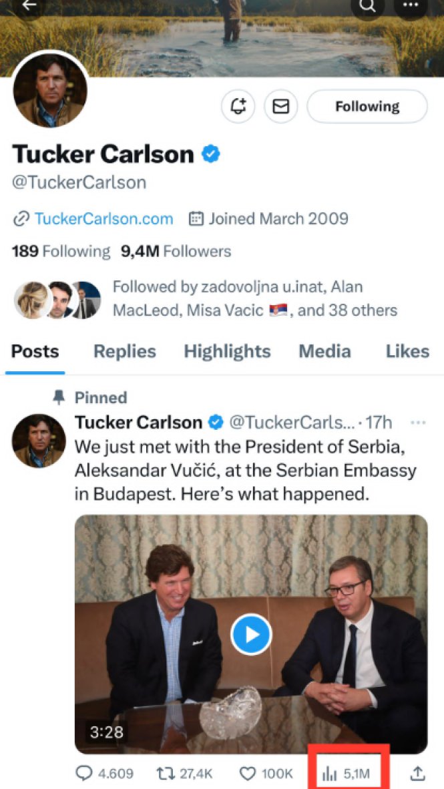This screenshot has width=444, height=789.
Task: Repost the pinned Serbia post
Action: [164, 774]
